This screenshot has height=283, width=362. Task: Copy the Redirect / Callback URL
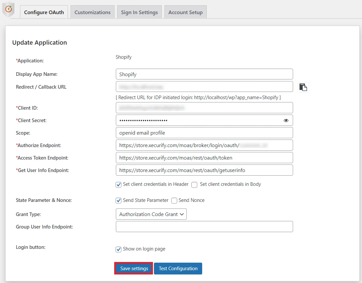click(x=303, y=87)
